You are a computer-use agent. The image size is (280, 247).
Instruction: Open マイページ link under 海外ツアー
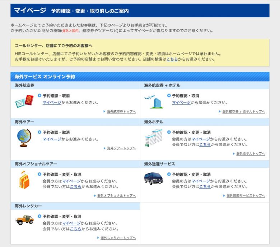[x=52, y=139]
